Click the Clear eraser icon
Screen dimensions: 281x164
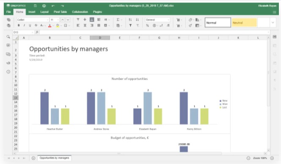[x=191, y=19]
